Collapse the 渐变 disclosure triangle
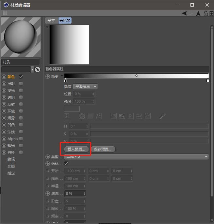Viewport: 214px width, 224px height. 62,75
